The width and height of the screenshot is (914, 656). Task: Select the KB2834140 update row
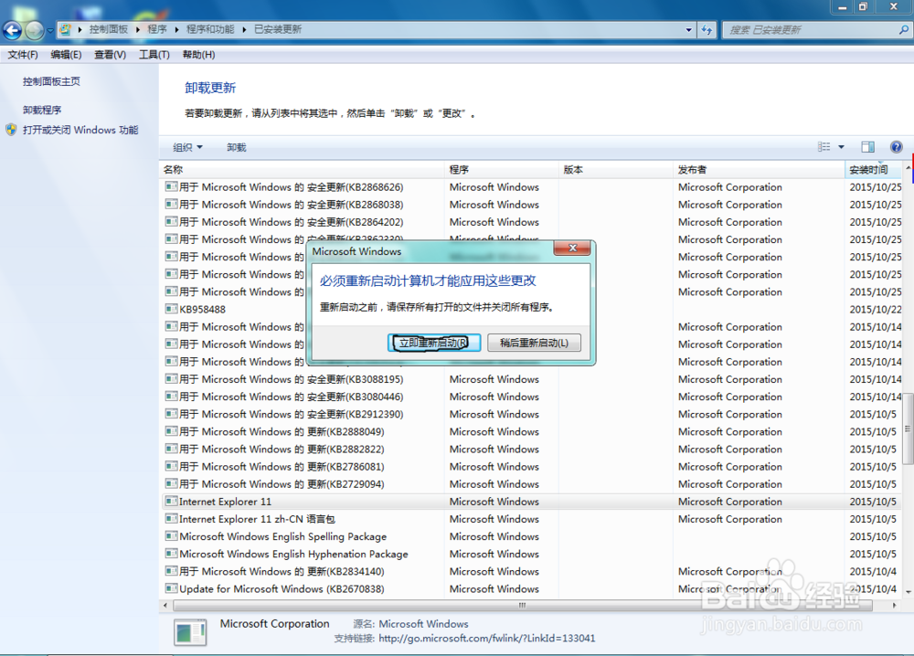pyautogui.click(x=531, y=572)
